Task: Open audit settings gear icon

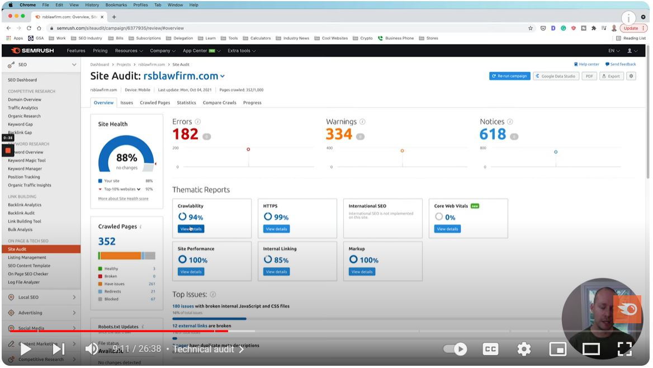Action: click(x=631, y=76)
